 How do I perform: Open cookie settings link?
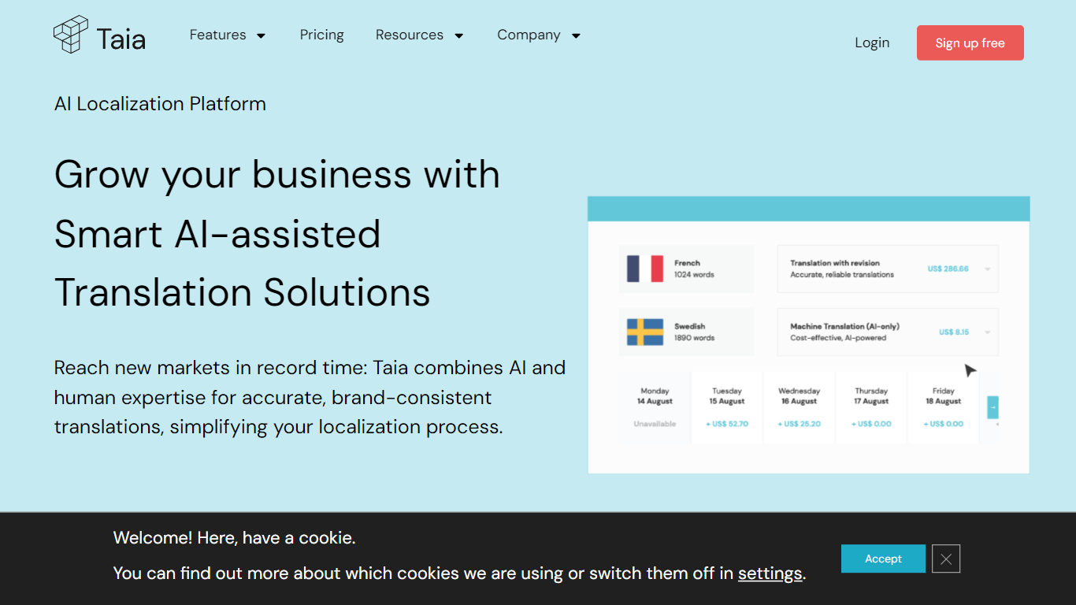point(770,573)
